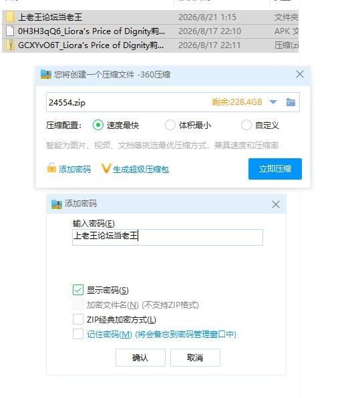Open the 添加密码 link

click(75, 169)
